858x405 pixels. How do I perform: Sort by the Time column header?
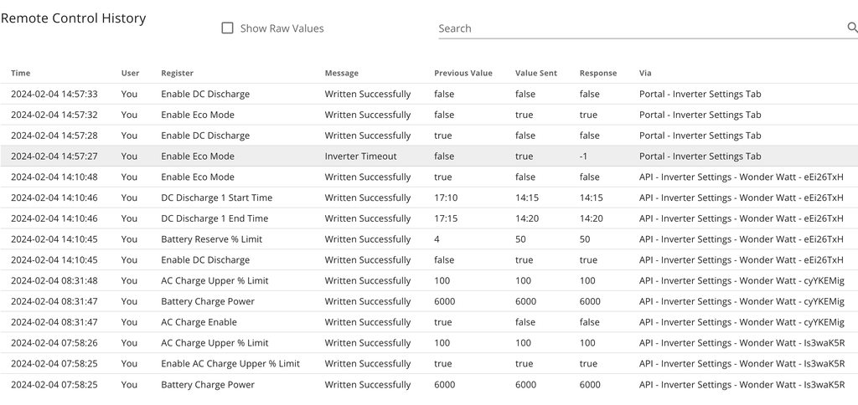click(x=20, y=74)
